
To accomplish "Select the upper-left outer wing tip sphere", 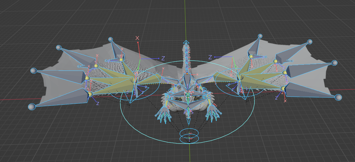I will click(58, 47).
